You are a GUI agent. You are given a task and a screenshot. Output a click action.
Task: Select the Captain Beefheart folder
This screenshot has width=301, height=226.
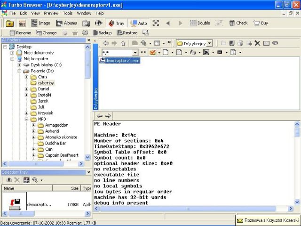tap(62, 155)
